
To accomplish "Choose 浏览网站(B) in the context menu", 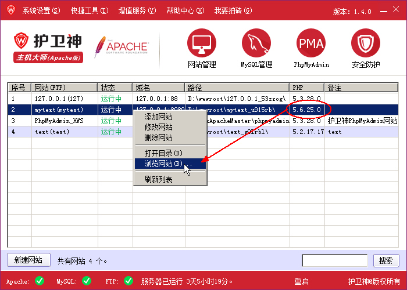I will click(170, 164).
